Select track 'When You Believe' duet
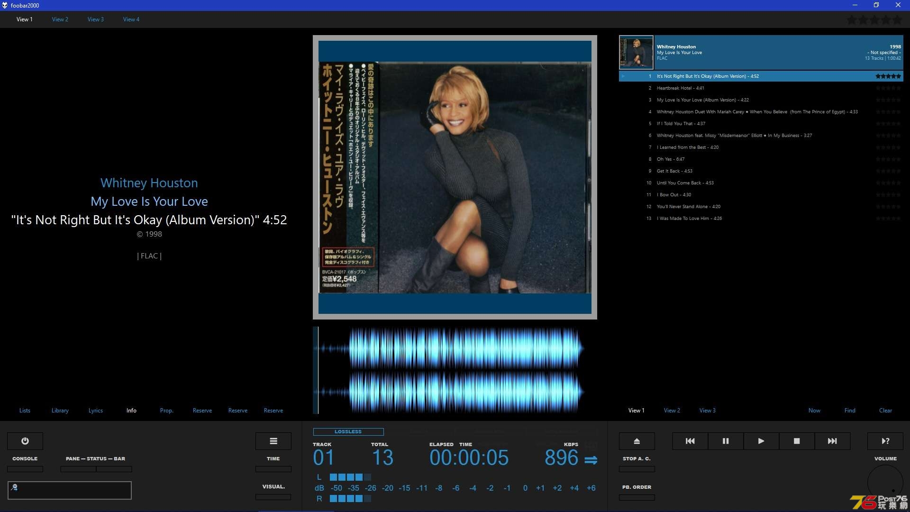The height and width of the screenshot is (512, 910). click(761, 112)
